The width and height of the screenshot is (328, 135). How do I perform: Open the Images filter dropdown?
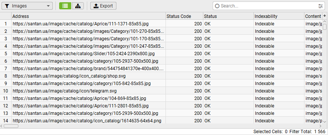point(27,6)
